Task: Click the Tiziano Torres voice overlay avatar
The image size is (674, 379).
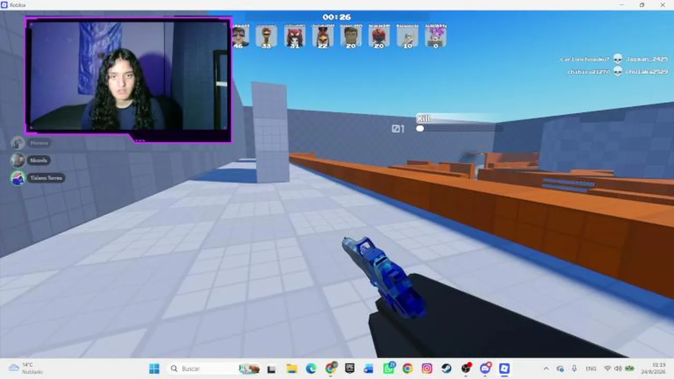Action: 18,178
